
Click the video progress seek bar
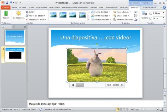[x=91, y=85]
